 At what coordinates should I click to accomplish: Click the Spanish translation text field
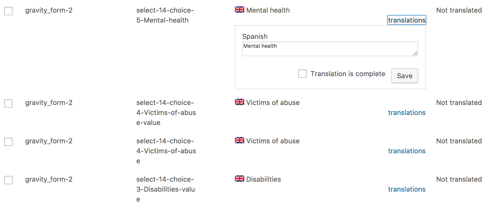coord(328,49)
